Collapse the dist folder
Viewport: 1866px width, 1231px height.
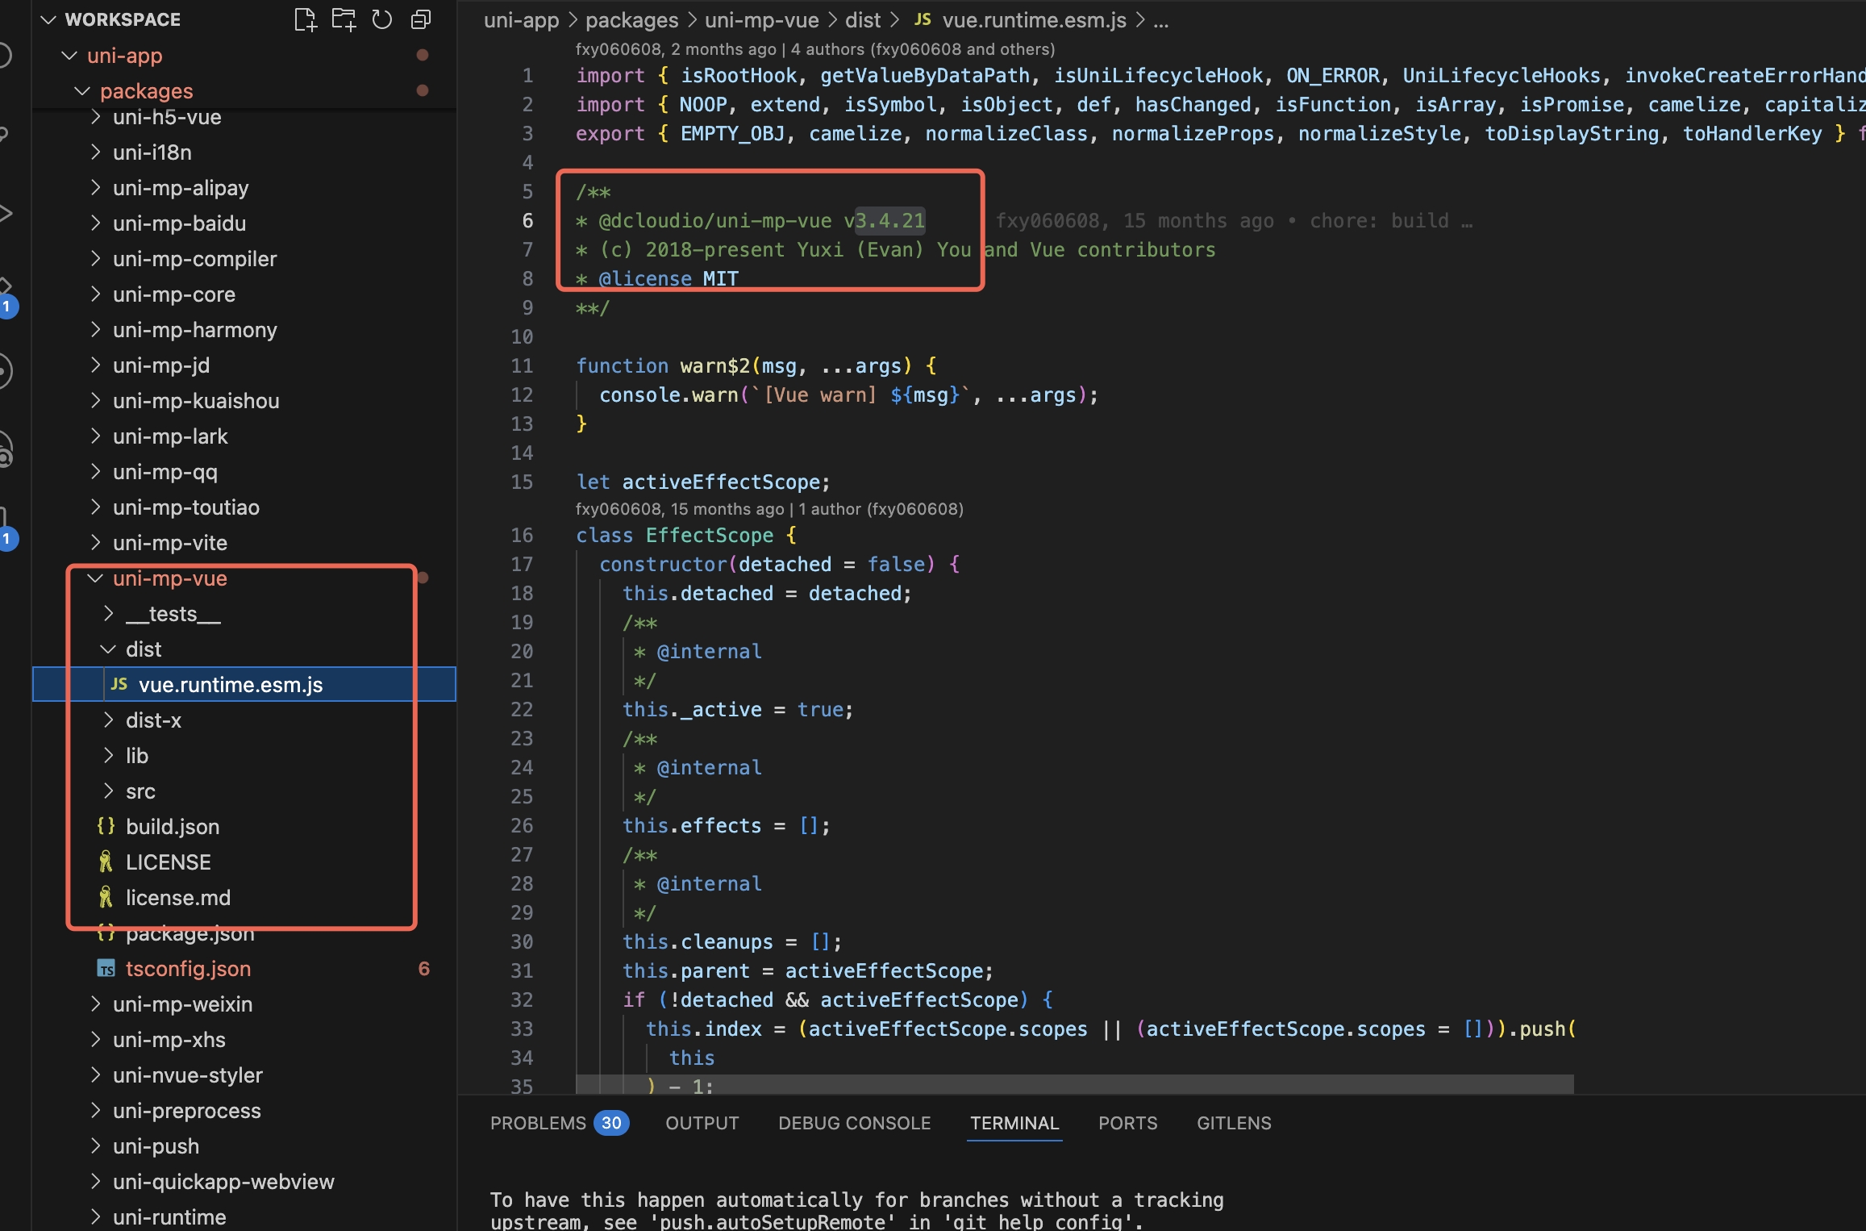[x=108, y=649]
